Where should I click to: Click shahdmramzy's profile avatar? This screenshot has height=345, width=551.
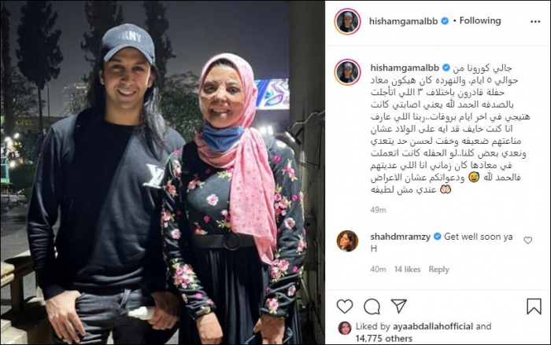click(347, 241)
